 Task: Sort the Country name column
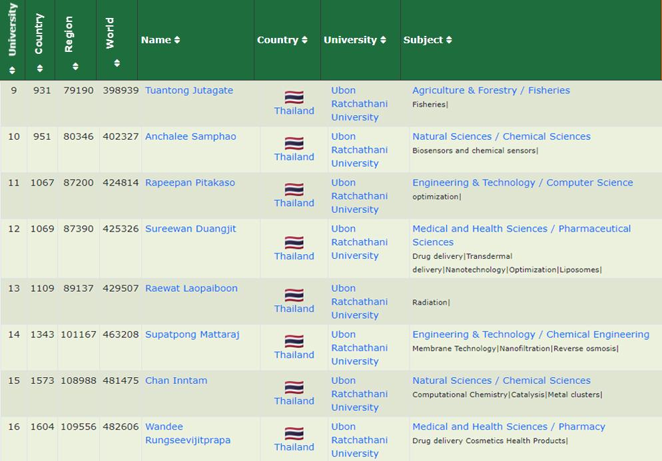pos(304,40)
